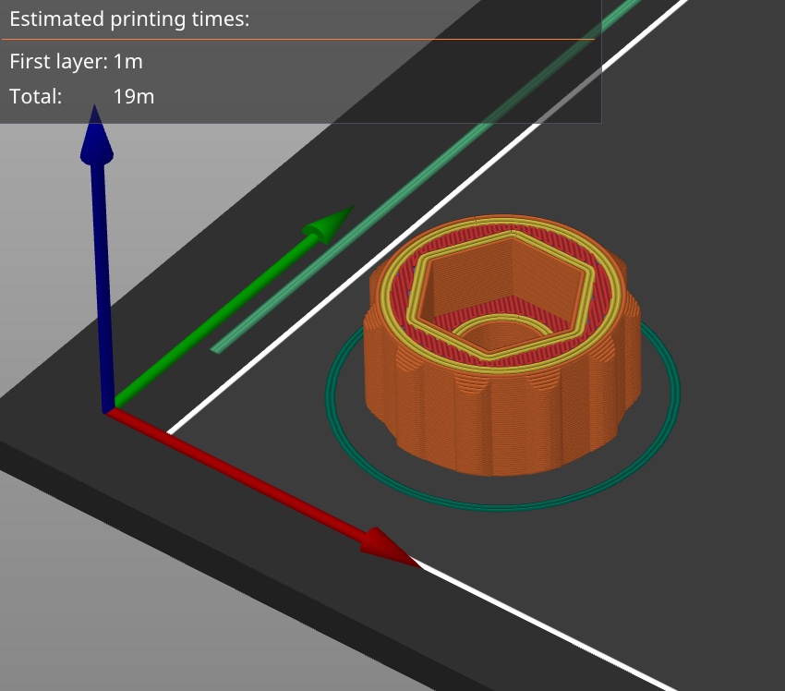Select the origin point where axes meet

click(x=111, y=406)
